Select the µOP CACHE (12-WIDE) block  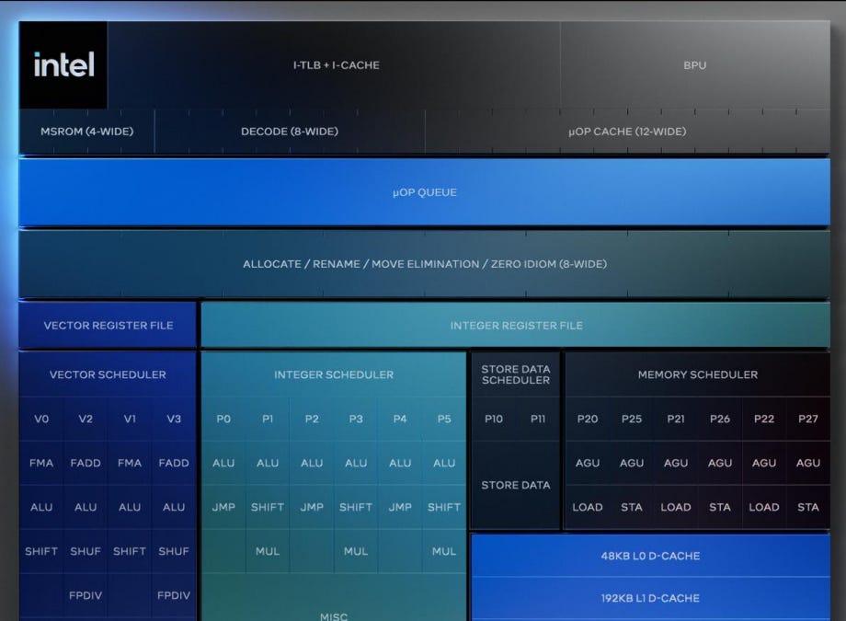tap(627, 132)
